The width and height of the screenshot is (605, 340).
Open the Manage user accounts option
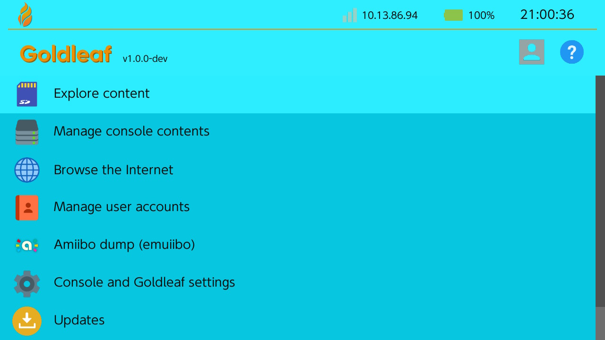click(121, 207)
